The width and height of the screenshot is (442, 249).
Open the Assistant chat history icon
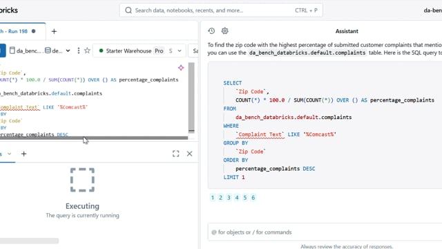211,30
